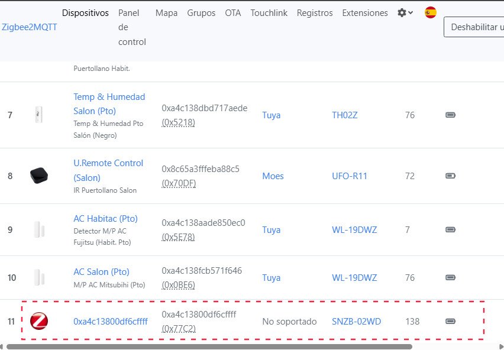Click the red Zigbee logo icon
Screen dimensions: 504x350
point(39,321)
